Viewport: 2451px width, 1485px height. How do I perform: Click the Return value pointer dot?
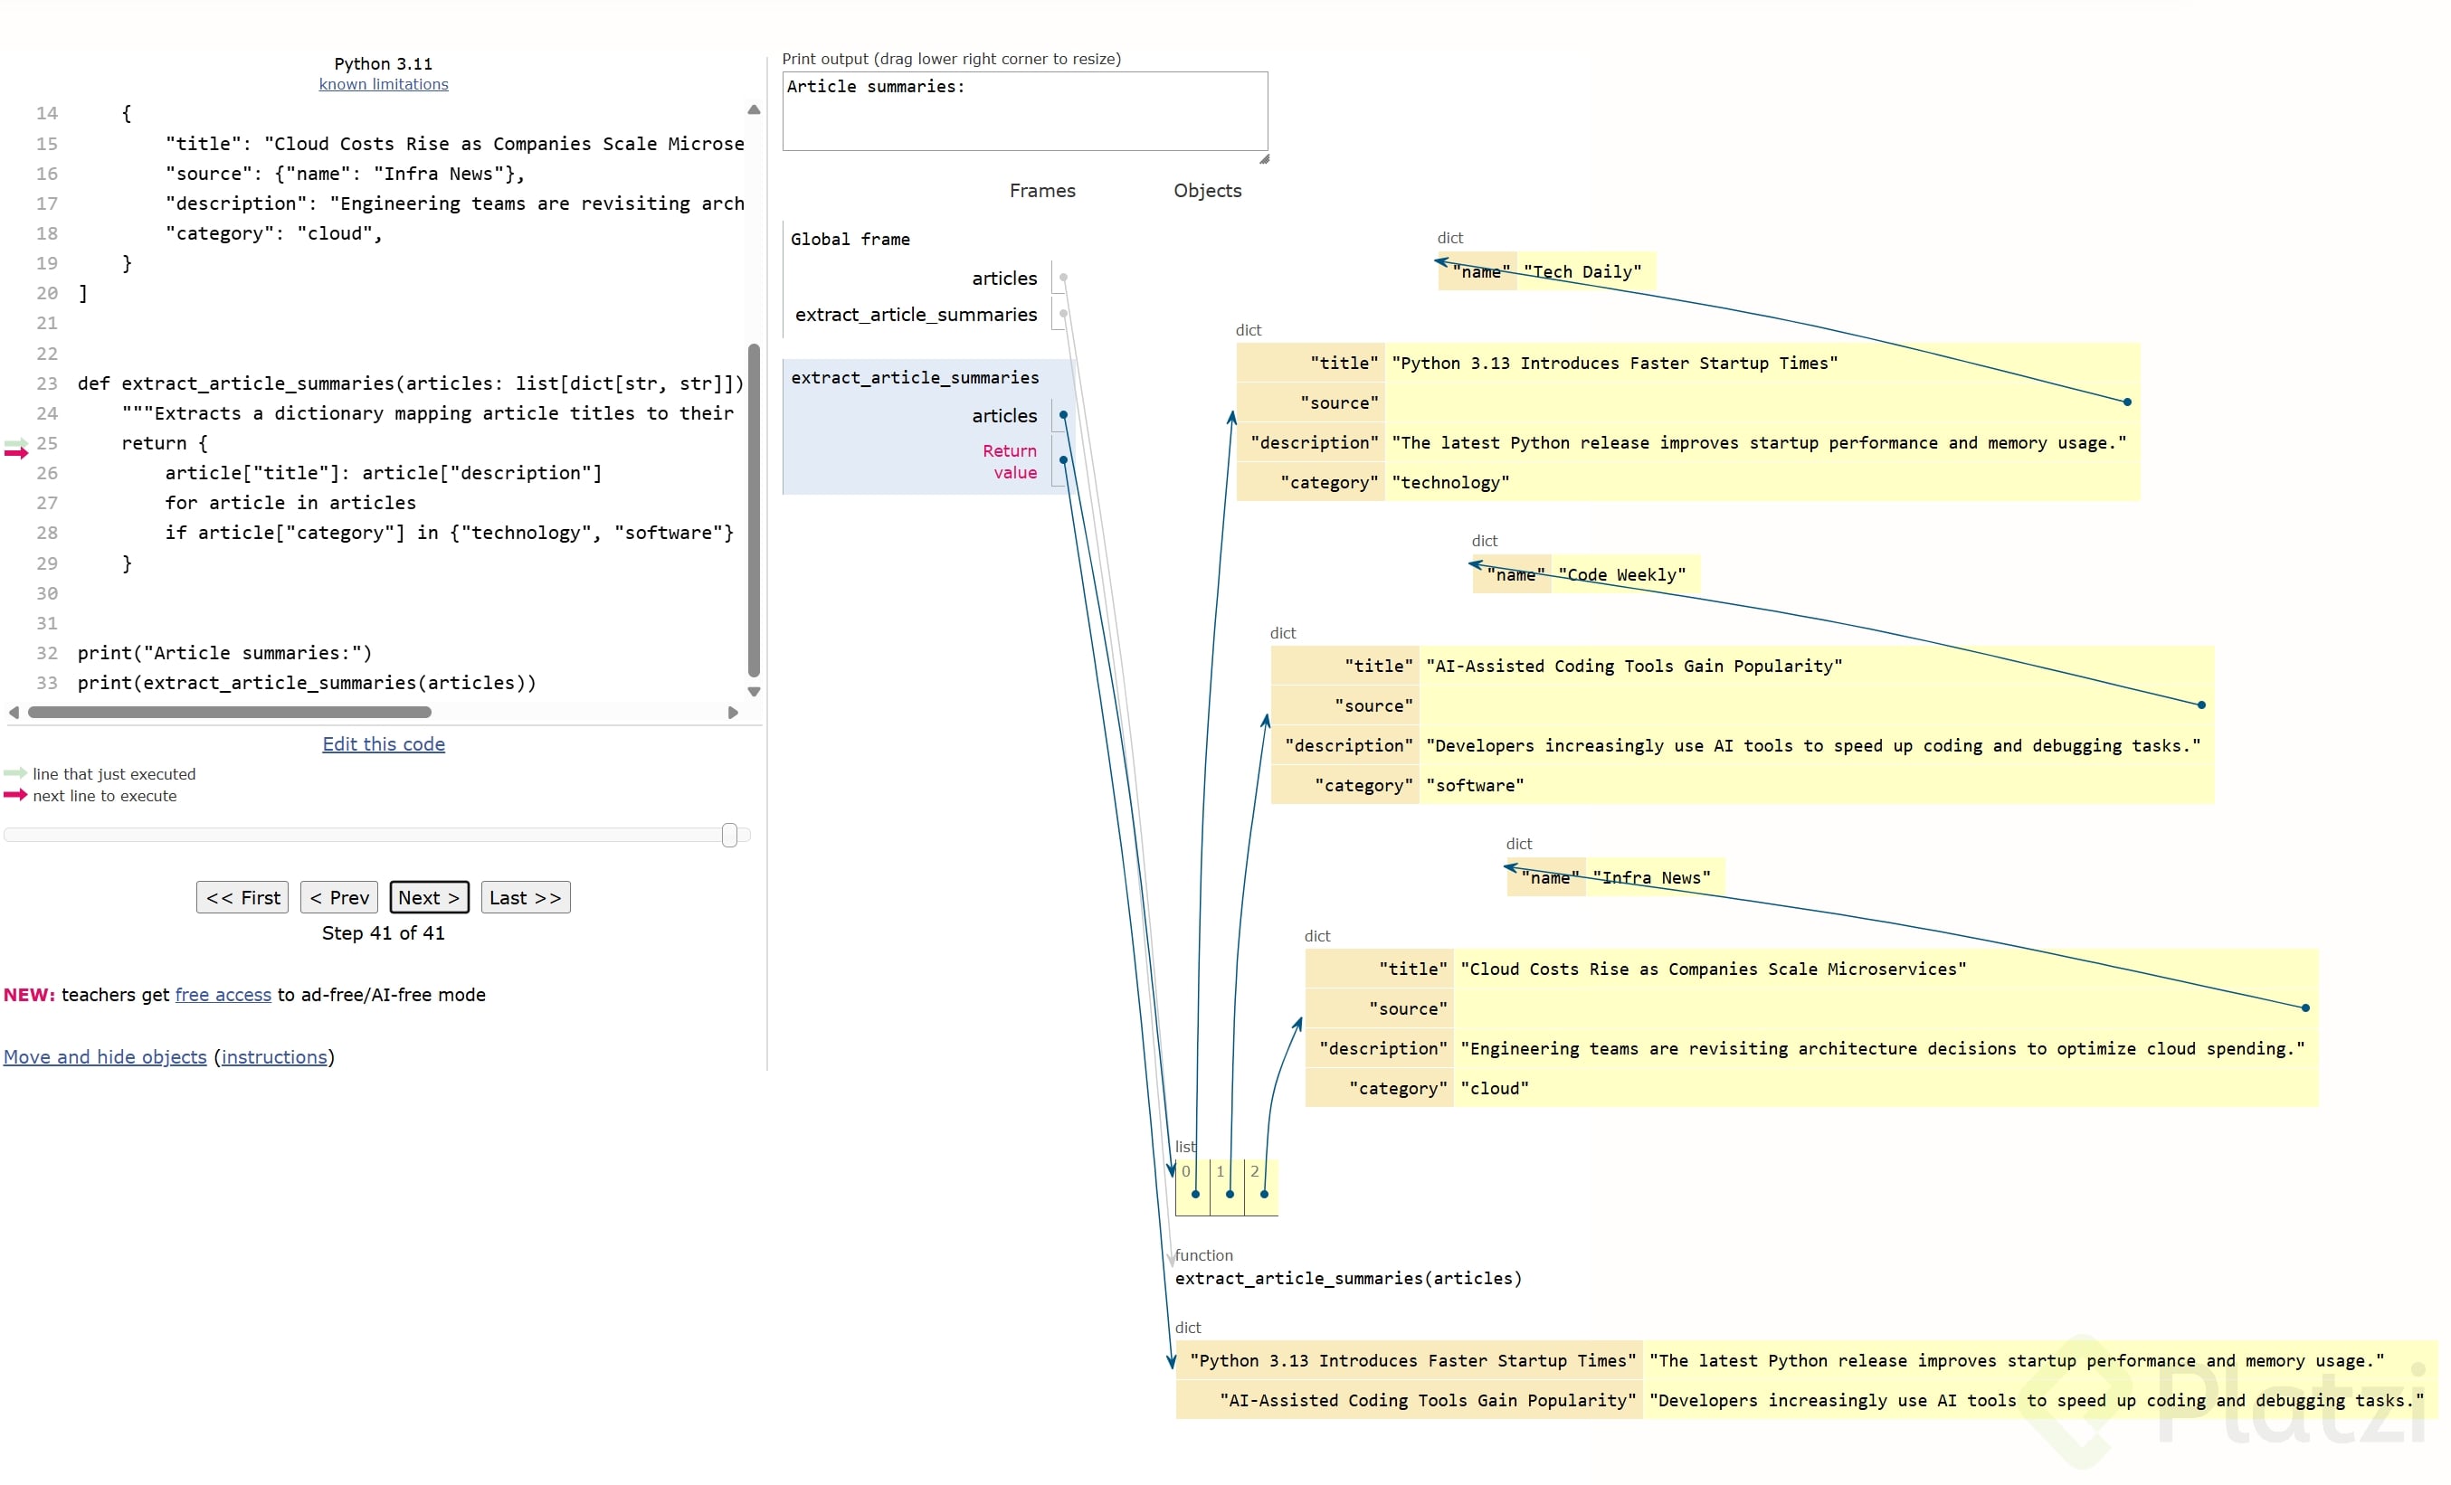[x=1063, y=459]
